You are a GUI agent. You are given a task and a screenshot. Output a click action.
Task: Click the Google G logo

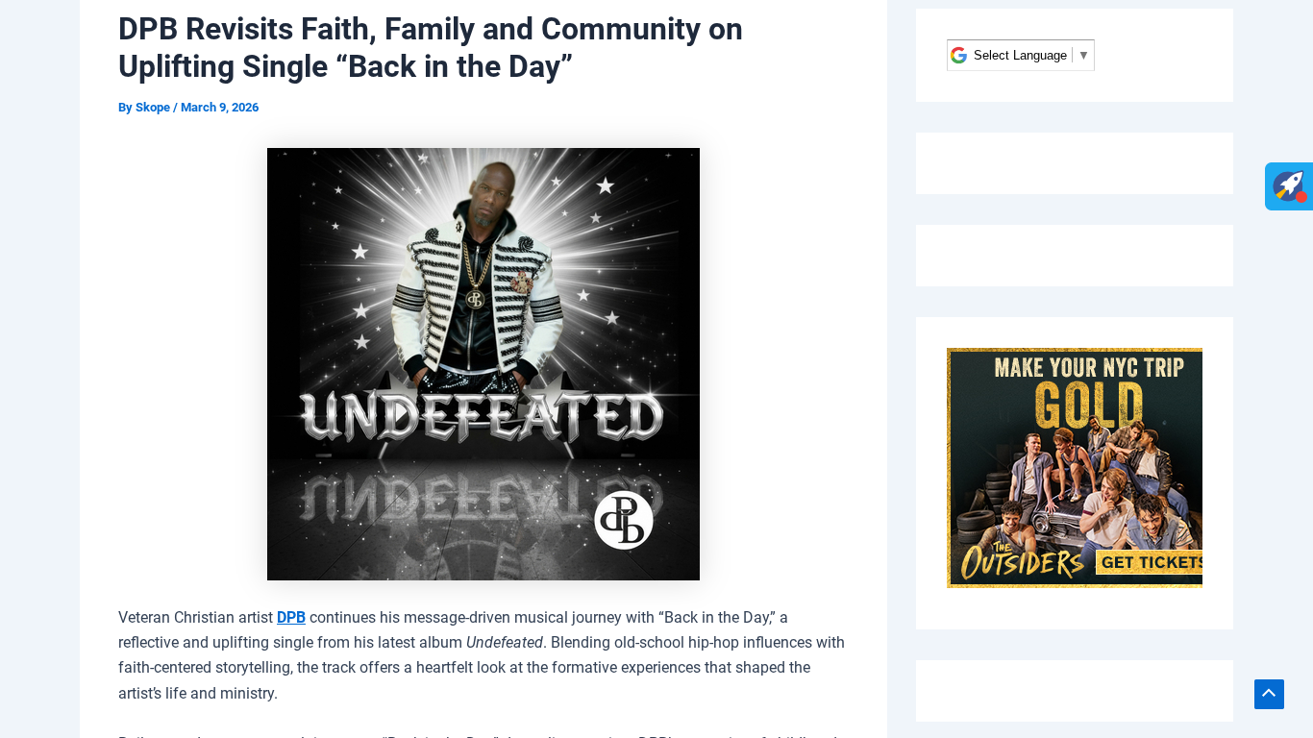958,56
